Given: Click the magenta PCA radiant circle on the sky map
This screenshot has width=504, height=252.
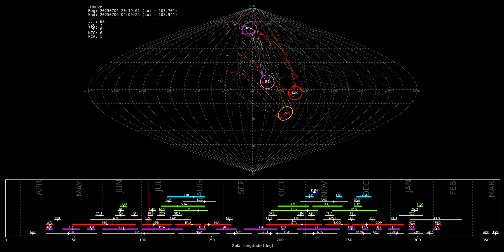Looking at the screenshot, I should 249,28.
